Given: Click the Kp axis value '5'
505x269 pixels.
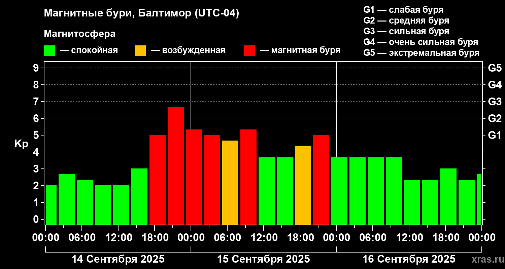Looking at the screenshot, I should click(x=37, y=135).
